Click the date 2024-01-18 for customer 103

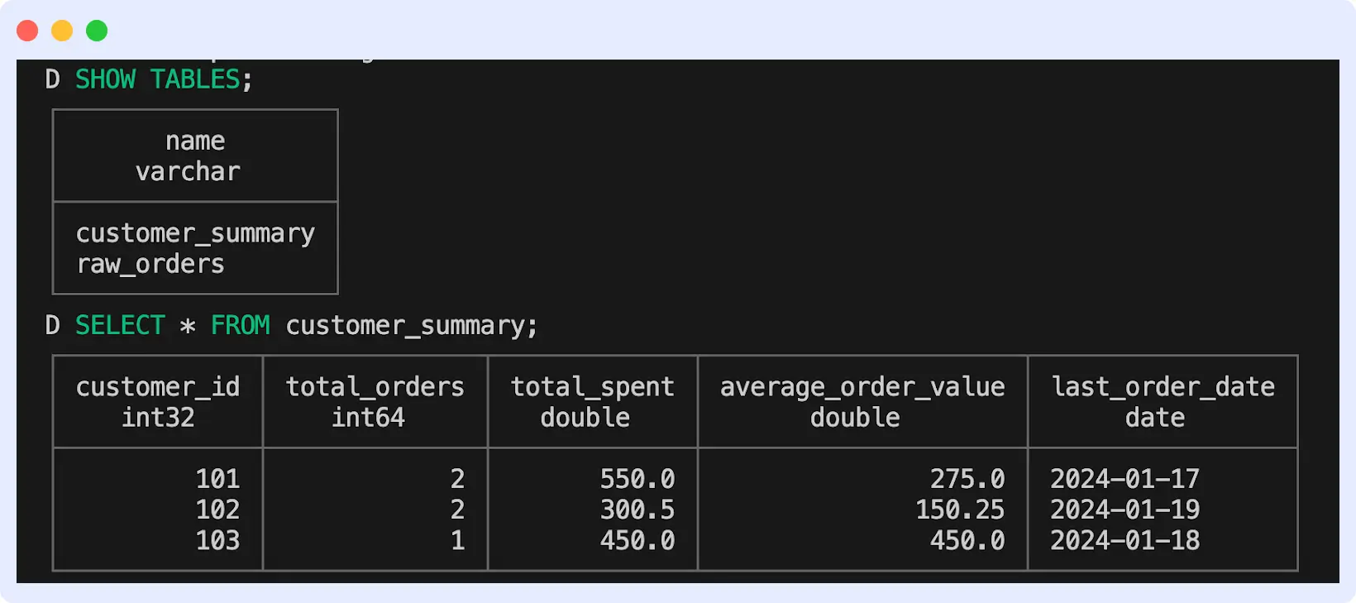(1126, 540)
